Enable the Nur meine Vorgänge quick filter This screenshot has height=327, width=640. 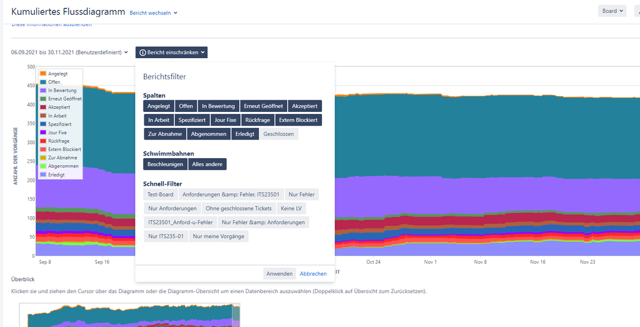219,236
